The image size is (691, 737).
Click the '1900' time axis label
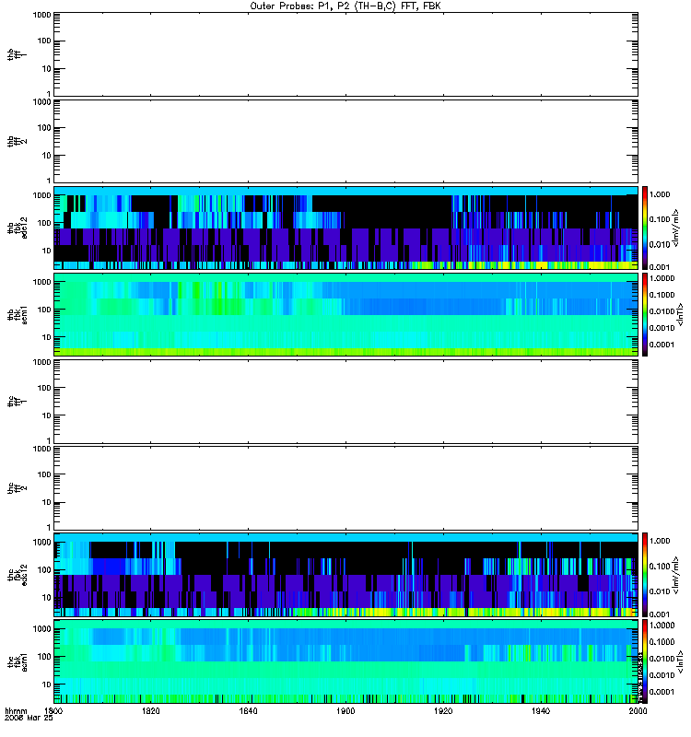345,711
